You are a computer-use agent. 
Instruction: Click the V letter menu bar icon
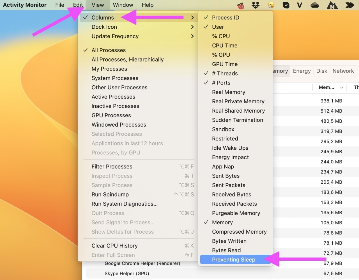pos(300,5)
